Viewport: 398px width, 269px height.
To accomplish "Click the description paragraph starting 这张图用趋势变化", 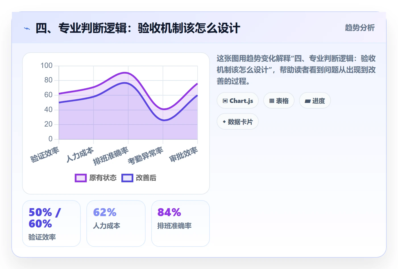I will [296, 70].
